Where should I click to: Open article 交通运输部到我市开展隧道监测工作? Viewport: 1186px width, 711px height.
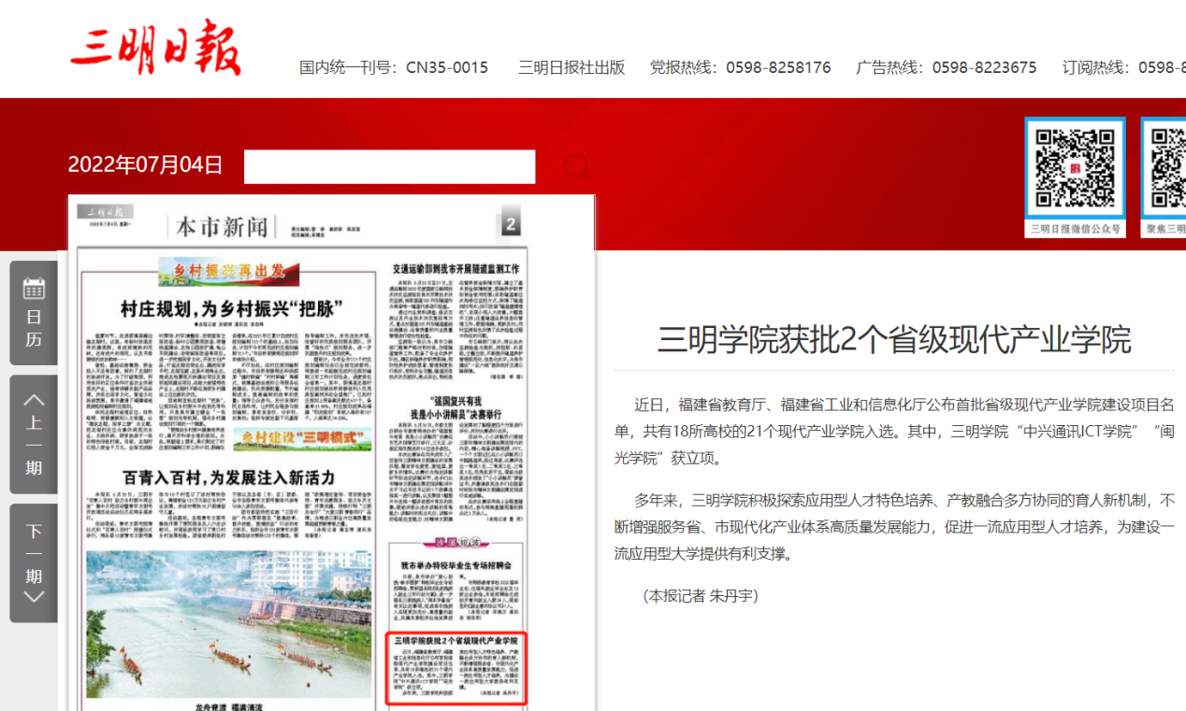tap(456, 269)
